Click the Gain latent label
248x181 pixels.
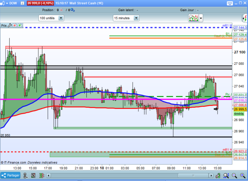pos(127,10)
